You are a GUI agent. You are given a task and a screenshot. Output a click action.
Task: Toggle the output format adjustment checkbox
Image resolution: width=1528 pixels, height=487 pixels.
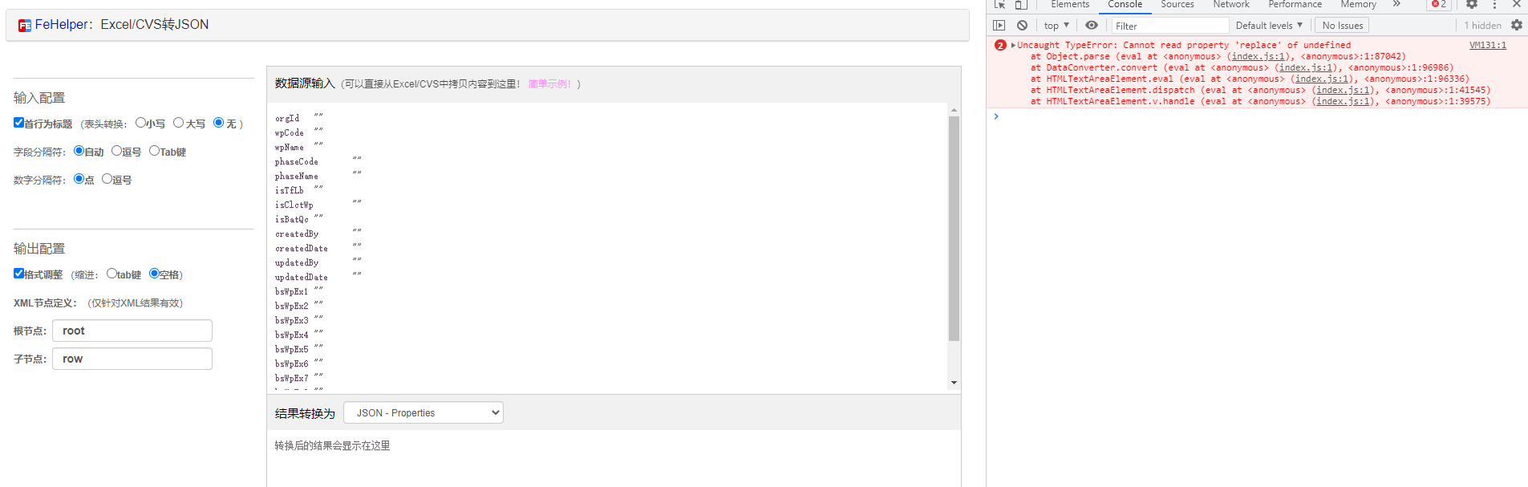tap(18, 274)
